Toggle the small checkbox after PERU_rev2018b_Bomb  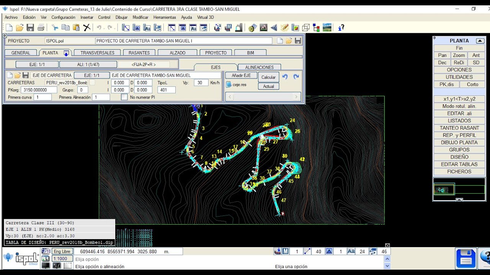(92, 82)
